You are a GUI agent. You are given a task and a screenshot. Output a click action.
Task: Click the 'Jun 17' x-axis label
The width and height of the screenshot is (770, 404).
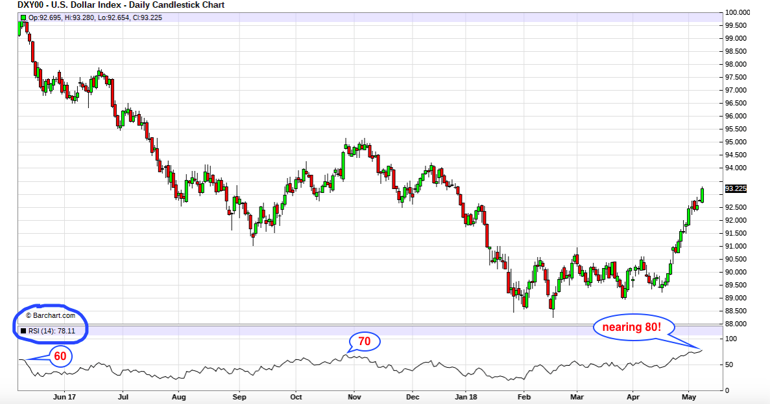[x=64, y=397]
